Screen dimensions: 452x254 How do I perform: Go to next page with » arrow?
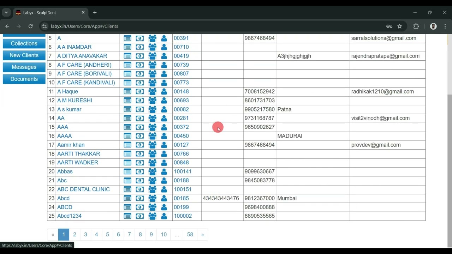pyautogui.click(x=202, y=235)
